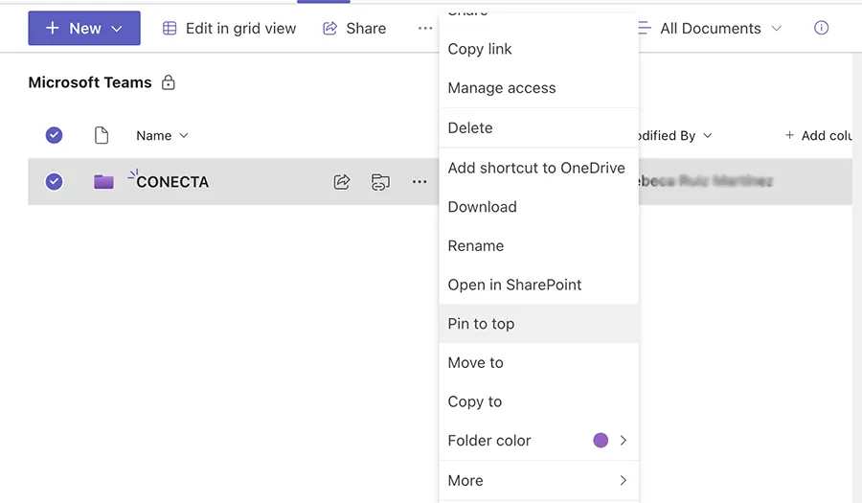Toggle the select all items checkbox

[55, 136]
